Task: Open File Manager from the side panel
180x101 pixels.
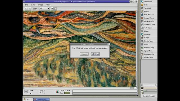Action: coord(149,15)
